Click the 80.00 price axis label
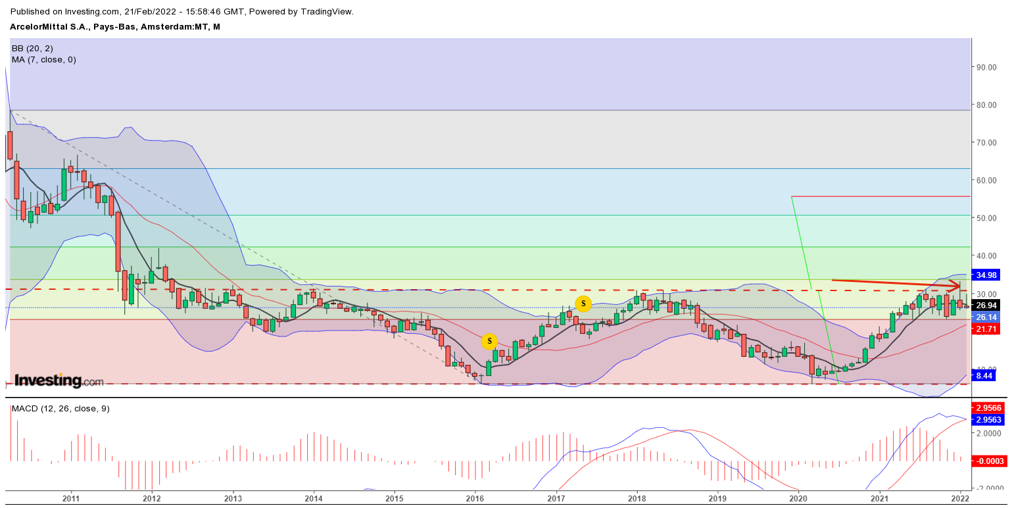1012x508 pixels. pos(986,105)
